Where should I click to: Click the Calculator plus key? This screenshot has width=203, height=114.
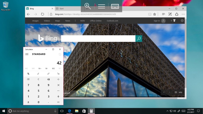(x=58, y=96)
